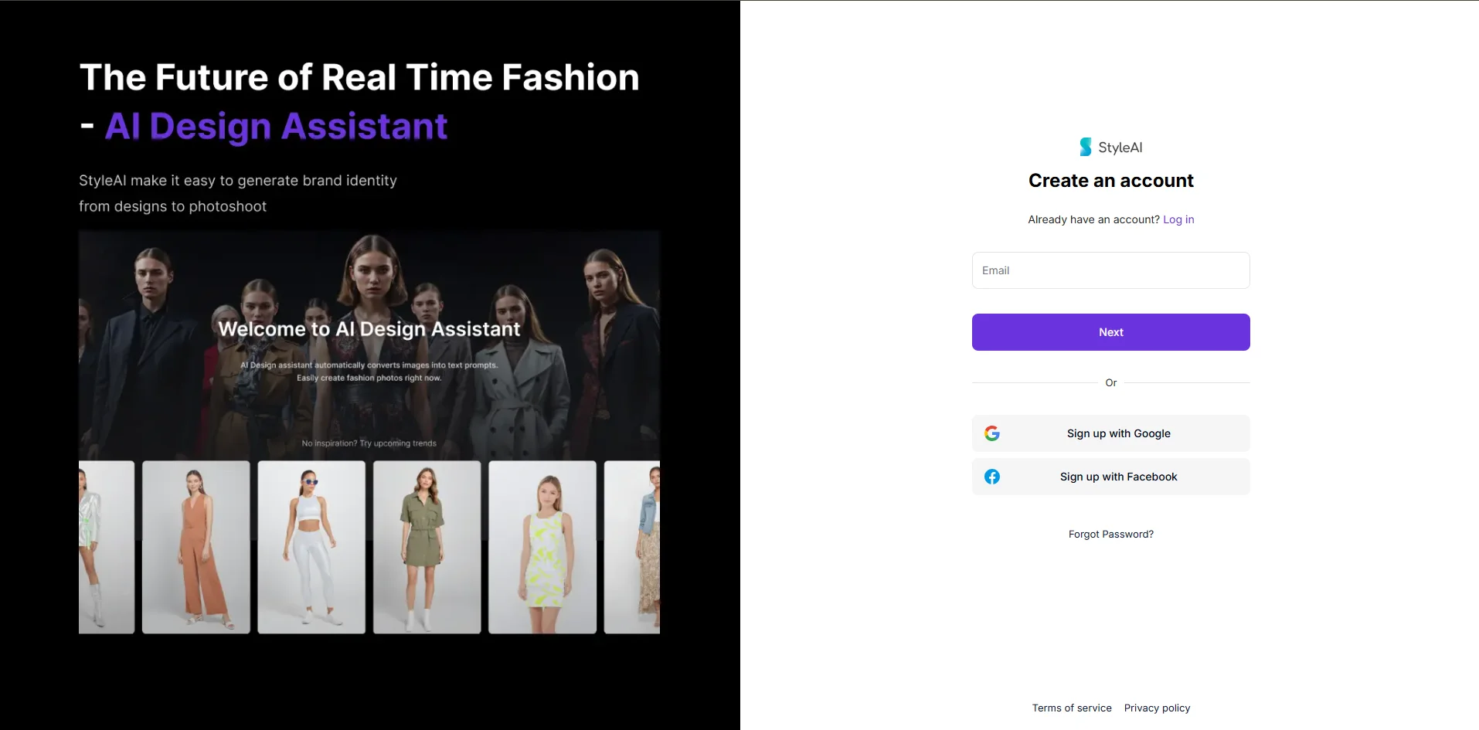Open the Log in link
This screenshot has height=730, width=1479.
coord(1178,219)
